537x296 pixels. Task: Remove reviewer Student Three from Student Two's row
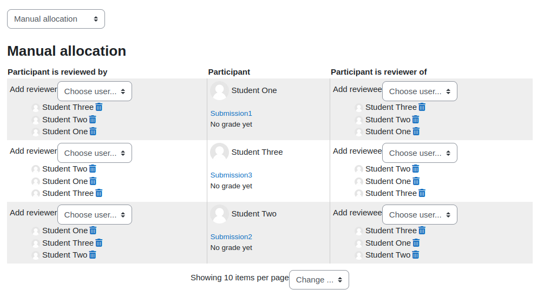tap(99, 243)
